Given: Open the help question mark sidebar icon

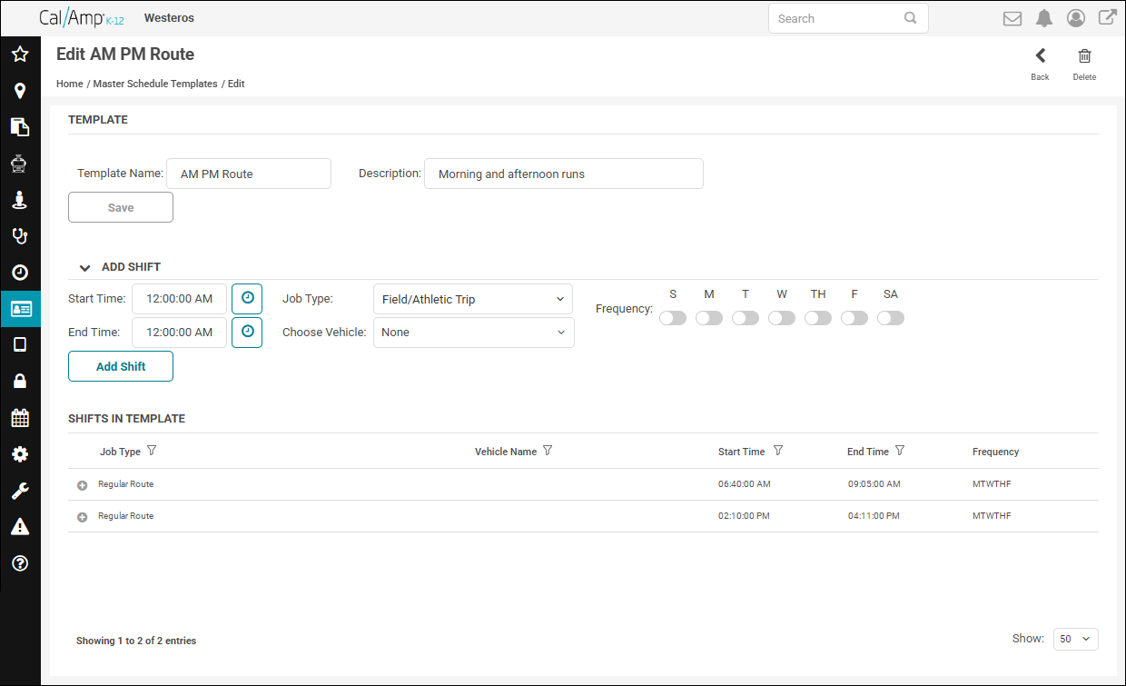Looking at the screenshot, I should coord(20,563).
